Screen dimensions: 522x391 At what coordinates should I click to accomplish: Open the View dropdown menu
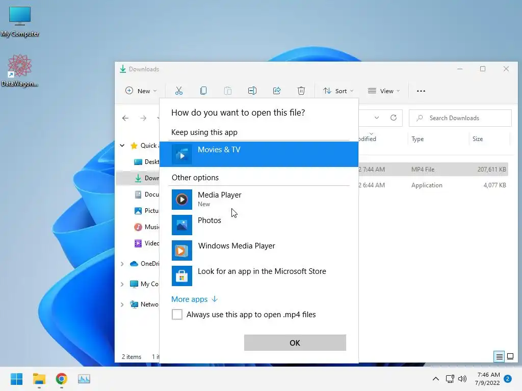383,91
